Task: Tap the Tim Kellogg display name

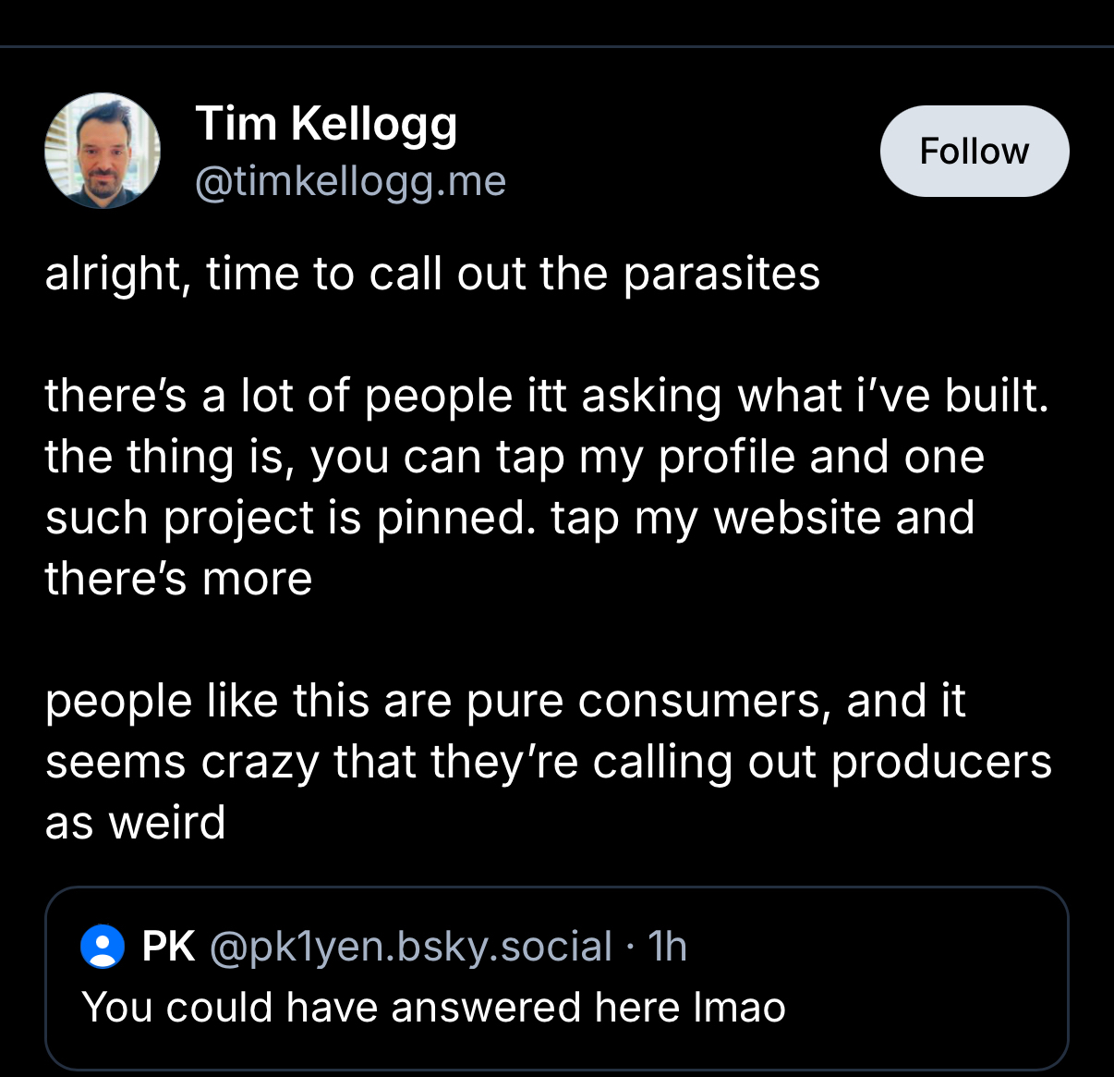Action: (x=326, y=123)
